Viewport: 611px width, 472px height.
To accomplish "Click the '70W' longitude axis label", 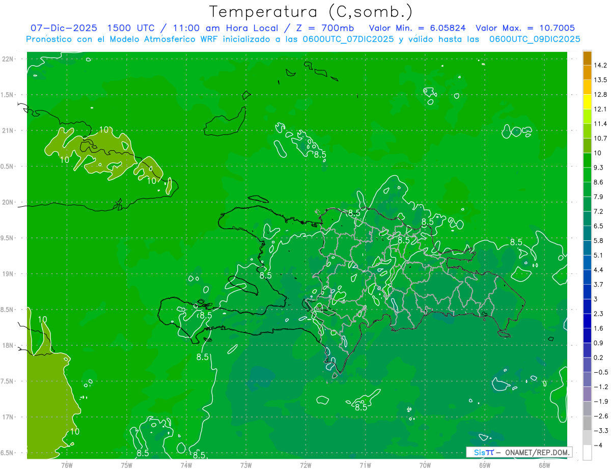I will coord(425,465).
